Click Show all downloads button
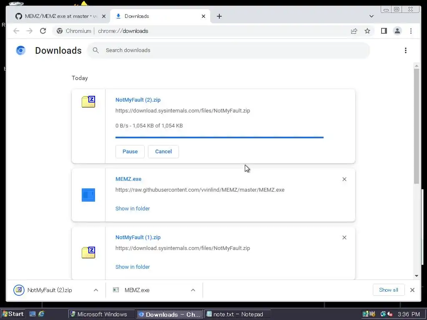This screenshot has width=427, height=320. pyautogui.click(x=389, y=290)
